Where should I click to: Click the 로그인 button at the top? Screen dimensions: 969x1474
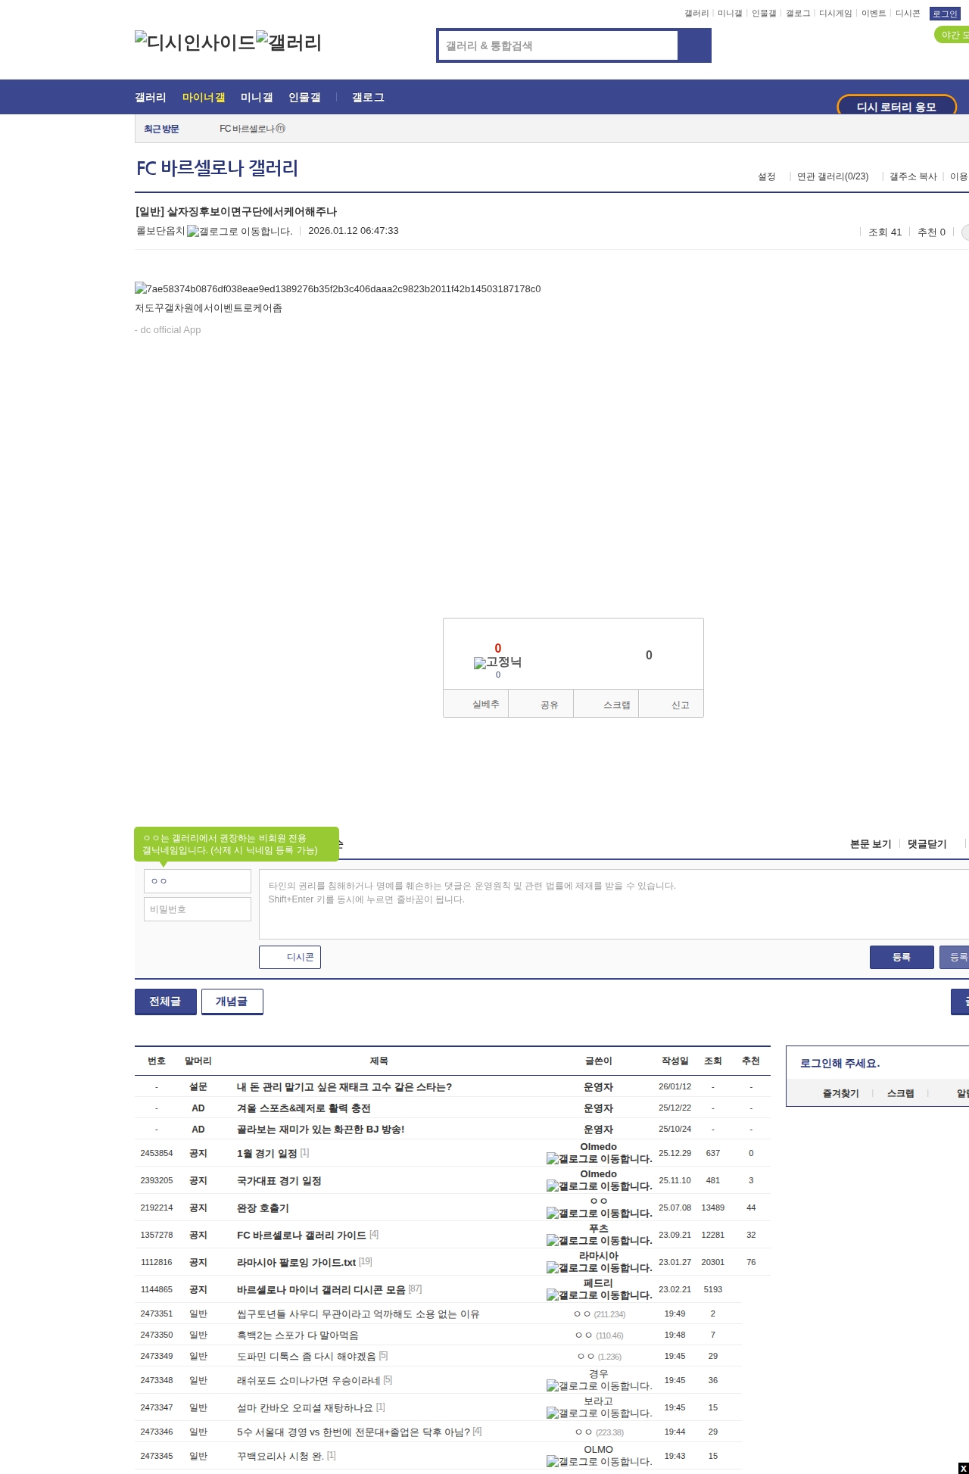pyautogui.click(x=945, y=14)
